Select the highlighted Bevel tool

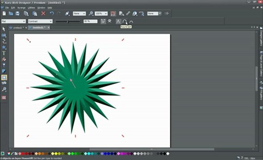pyautogui.click(x=4, y=77)
